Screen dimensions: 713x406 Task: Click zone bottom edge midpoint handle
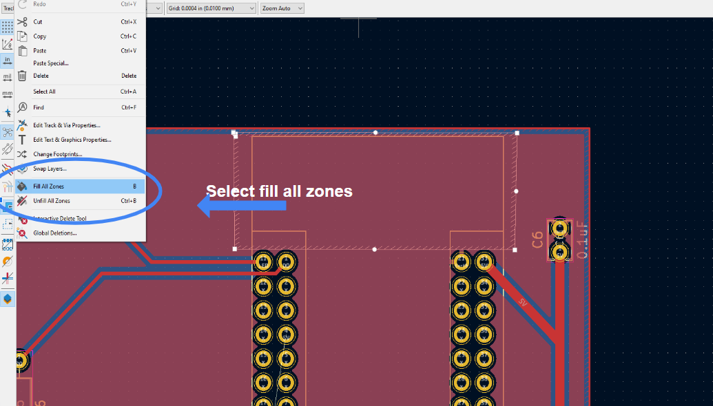coord(375,249)
